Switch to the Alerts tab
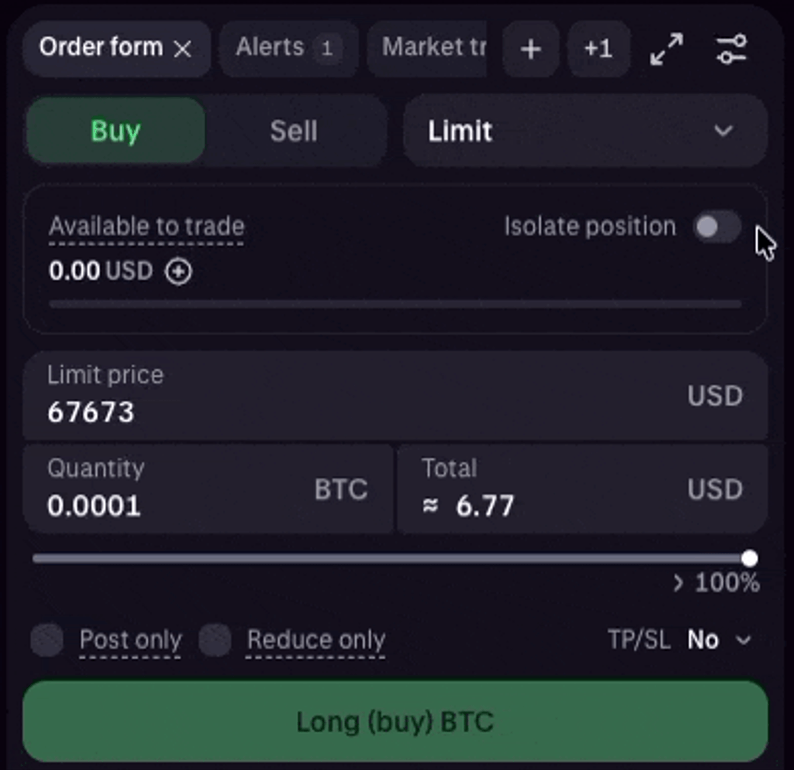Image resolution: width=794 pixels, height=770 pixels. click(288, 48)
